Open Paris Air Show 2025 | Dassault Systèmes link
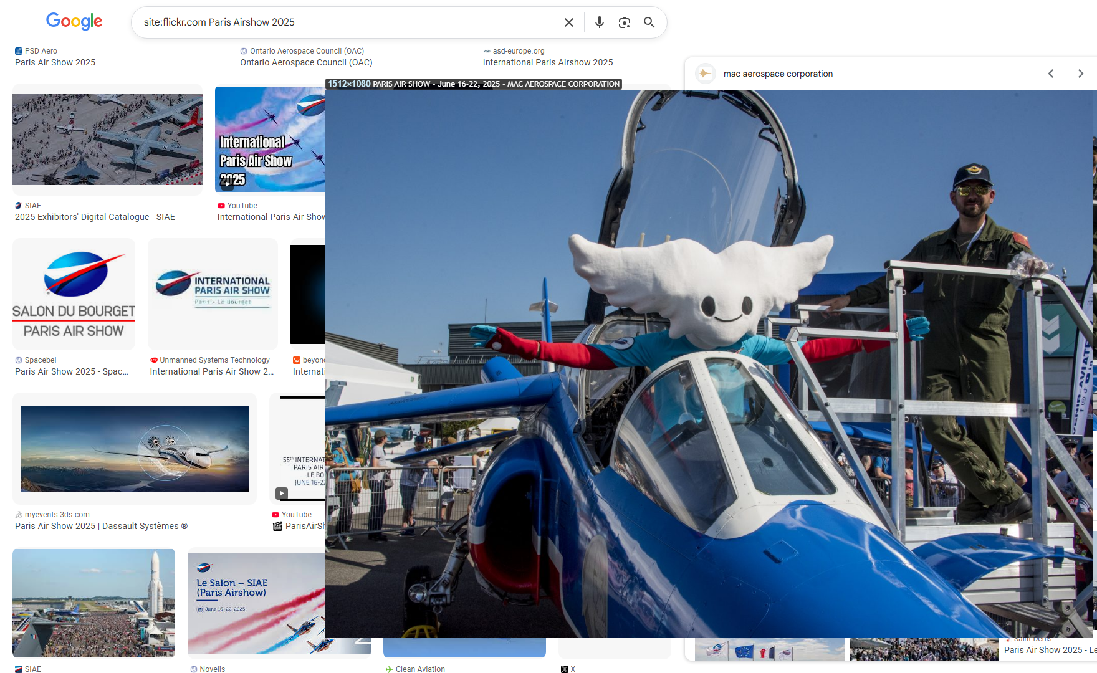 tap(101, 526)
